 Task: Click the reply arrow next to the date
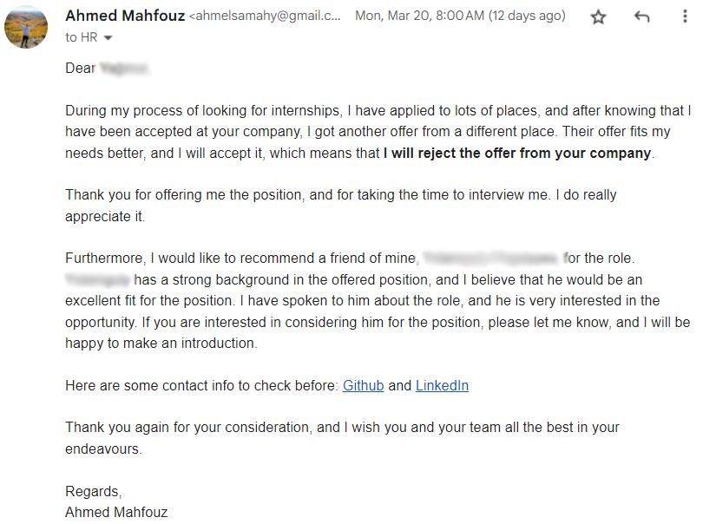(x=641, y=16)
